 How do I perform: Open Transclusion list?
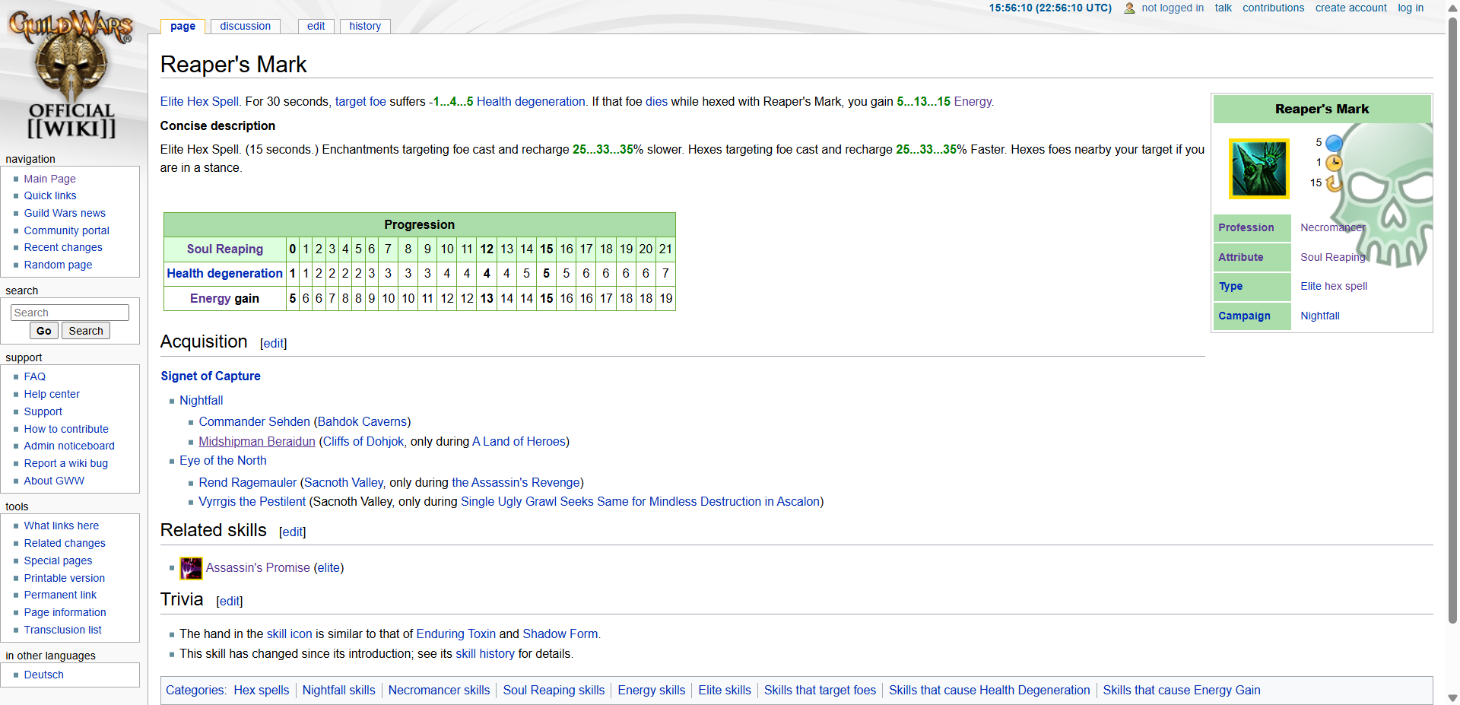pos(62,630)
